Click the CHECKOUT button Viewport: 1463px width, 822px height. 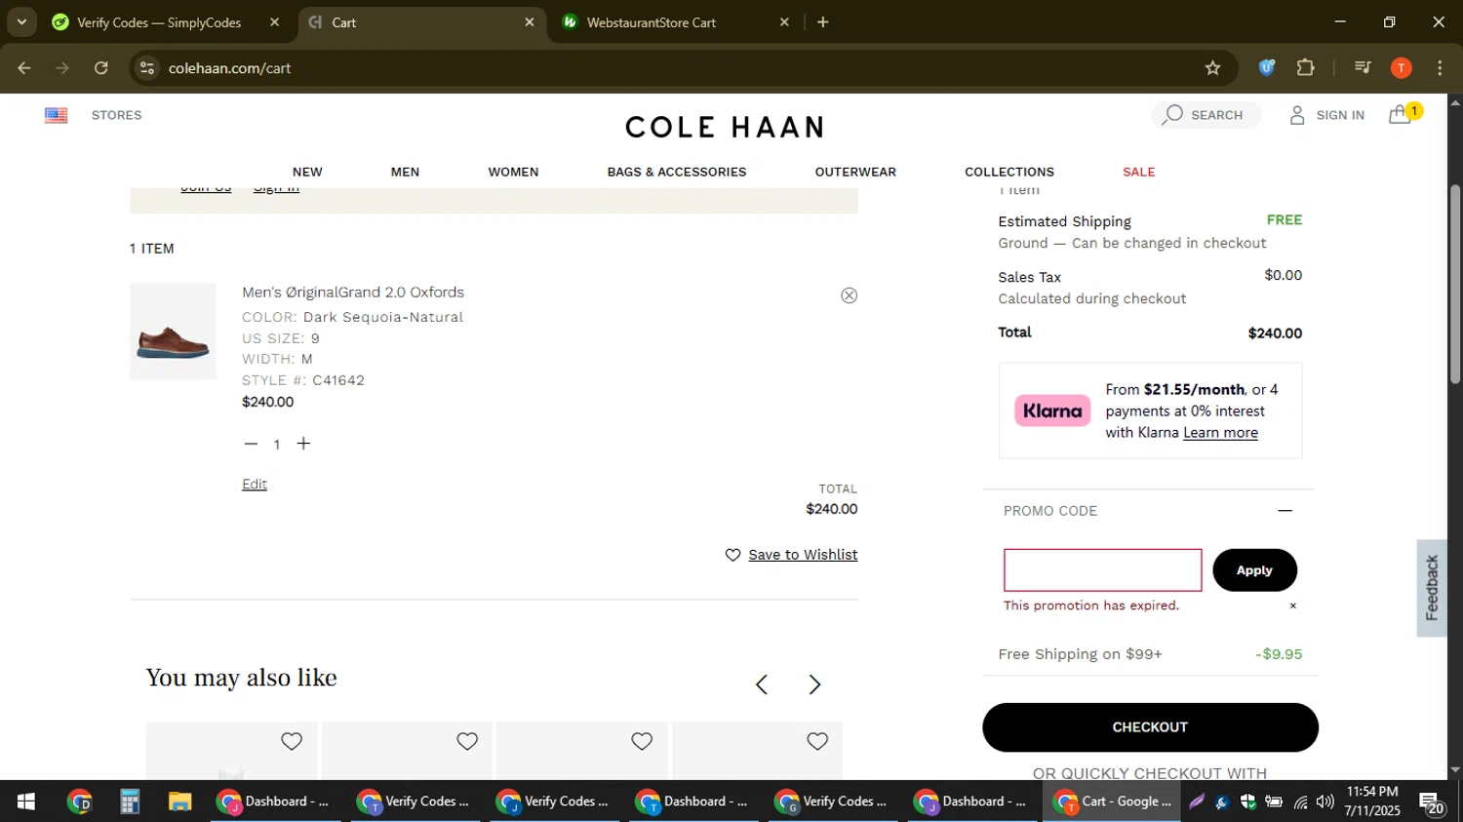click(x=1150, y=727)
